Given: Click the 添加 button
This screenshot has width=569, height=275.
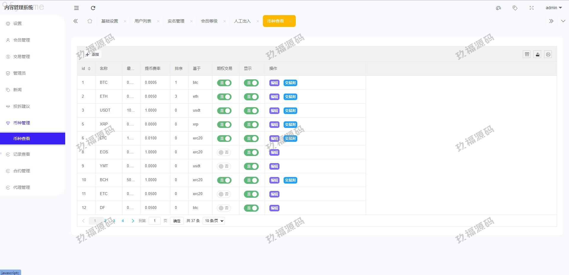Looking at the screenshot, I should click(x=92, y=54).
